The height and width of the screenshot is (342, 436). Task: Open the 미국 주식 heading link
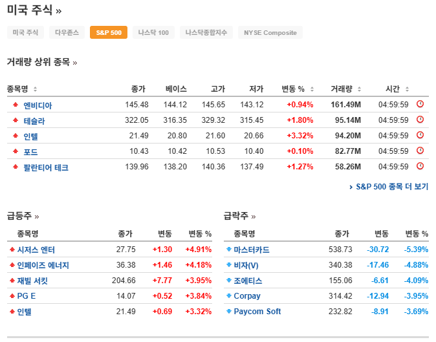pos(34,10)
